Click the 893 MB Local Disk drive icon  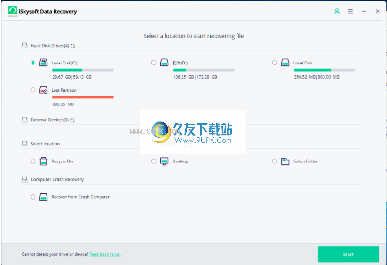point(285,63)
